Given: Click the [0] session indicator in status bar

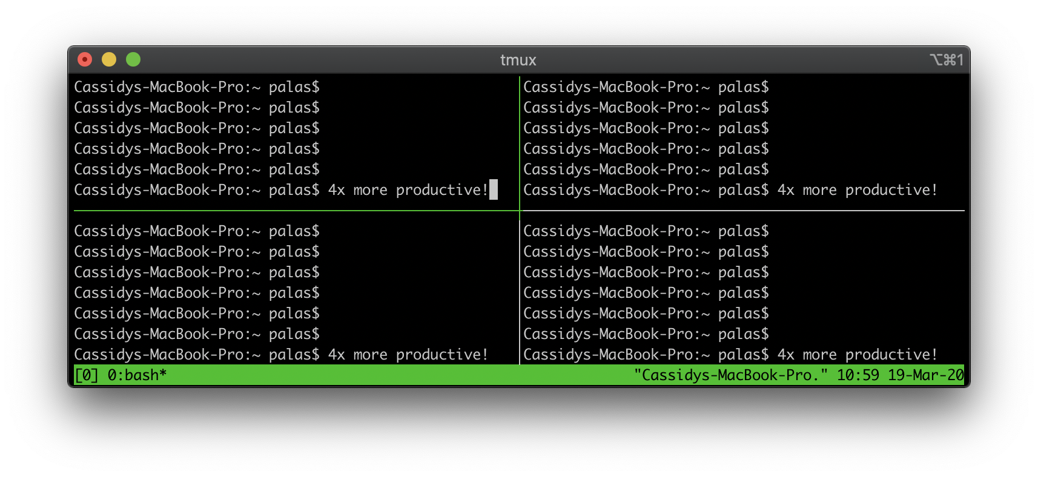Looking at the screenshot, I should tap(87, 375).
